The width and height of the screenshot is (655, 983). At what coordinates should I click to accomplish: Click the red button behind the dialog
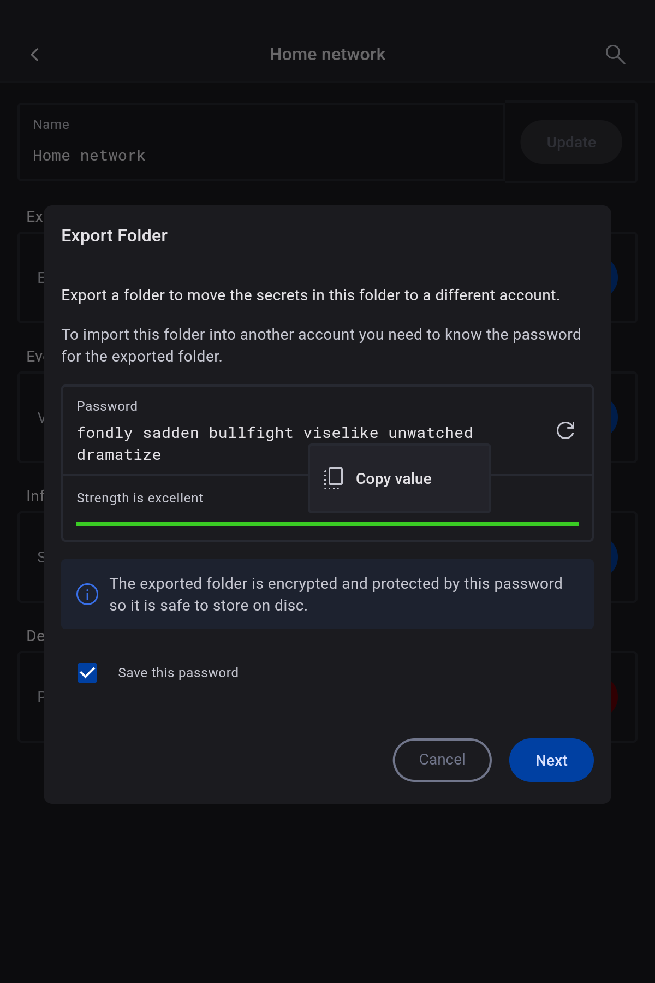[x=614, y=697]
